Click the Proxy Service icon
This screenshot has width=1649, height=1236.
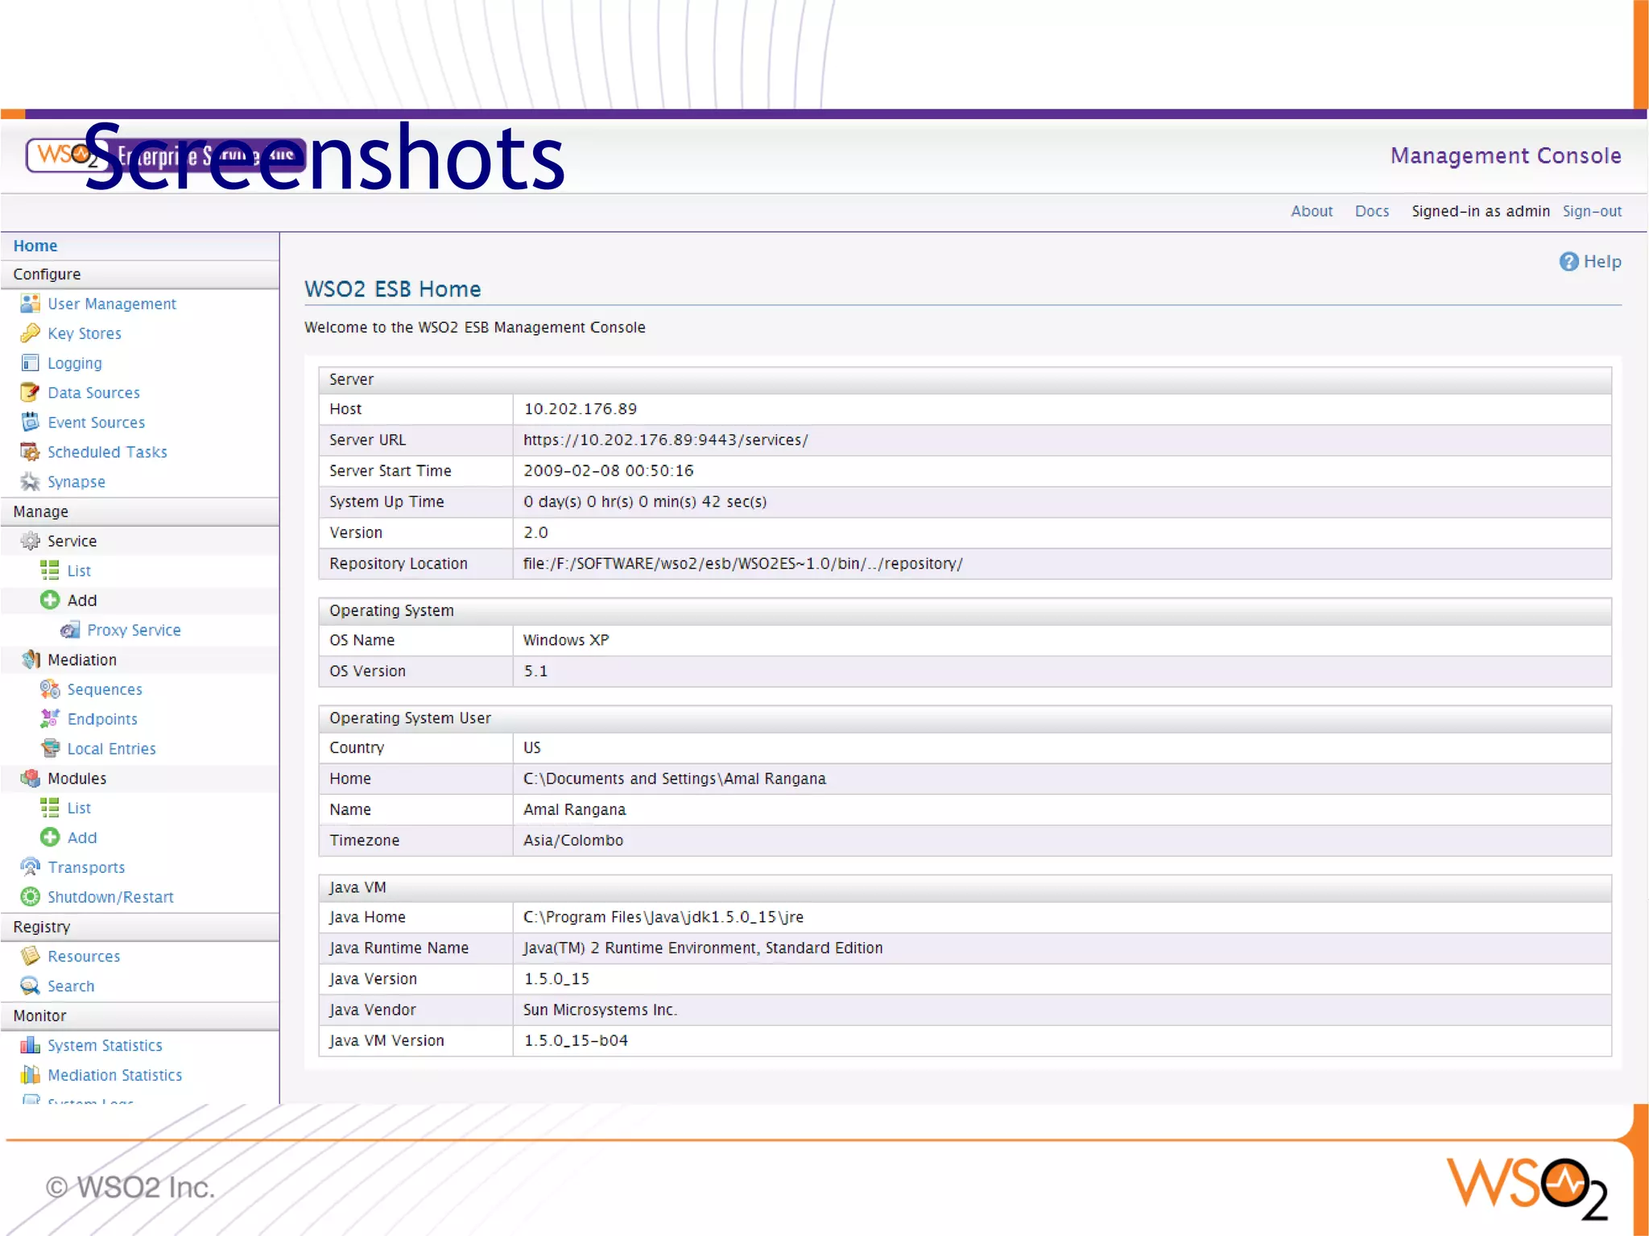[x=70, y=630]
